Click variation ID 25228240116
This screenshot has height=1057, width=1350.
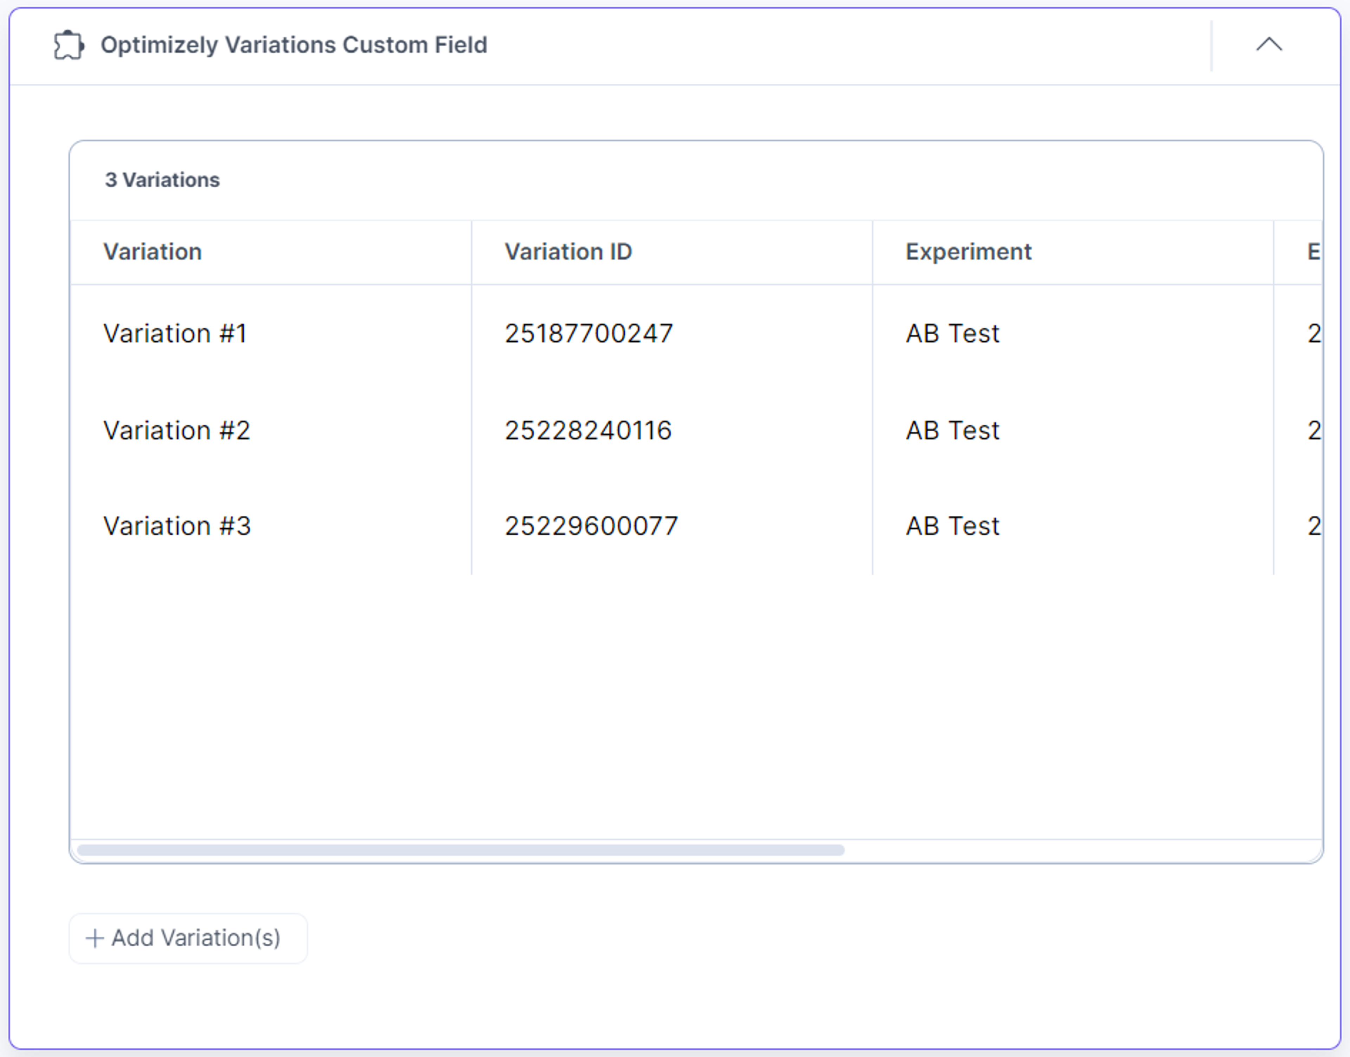point(588,430)
